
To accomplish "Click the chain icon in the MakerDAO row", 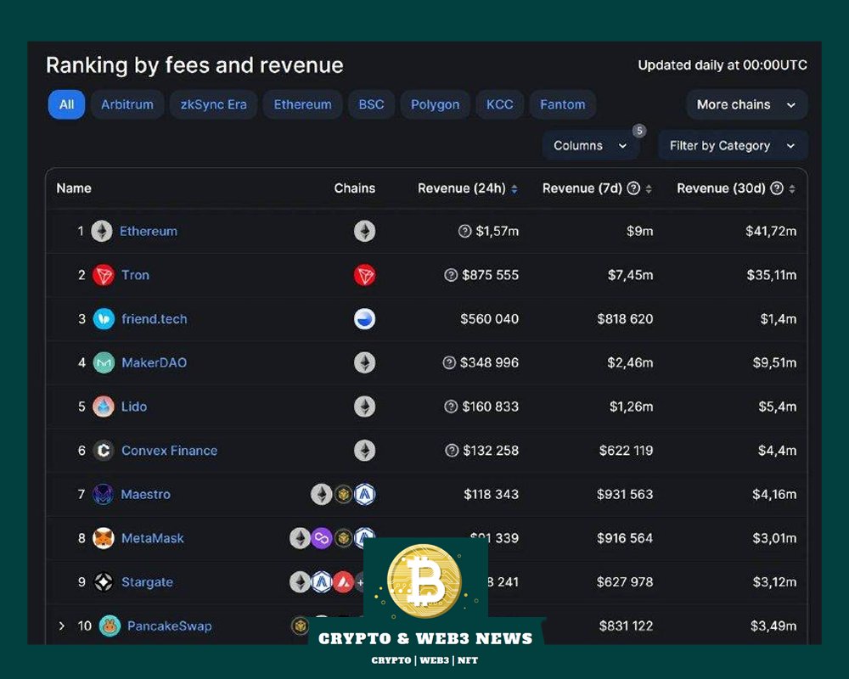I will [x=364, y=362].
